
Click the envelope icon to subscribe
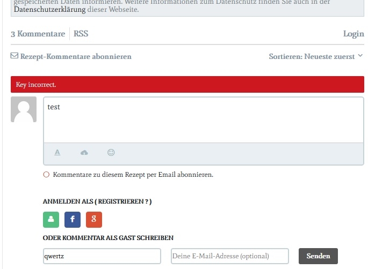pos(15,56)
